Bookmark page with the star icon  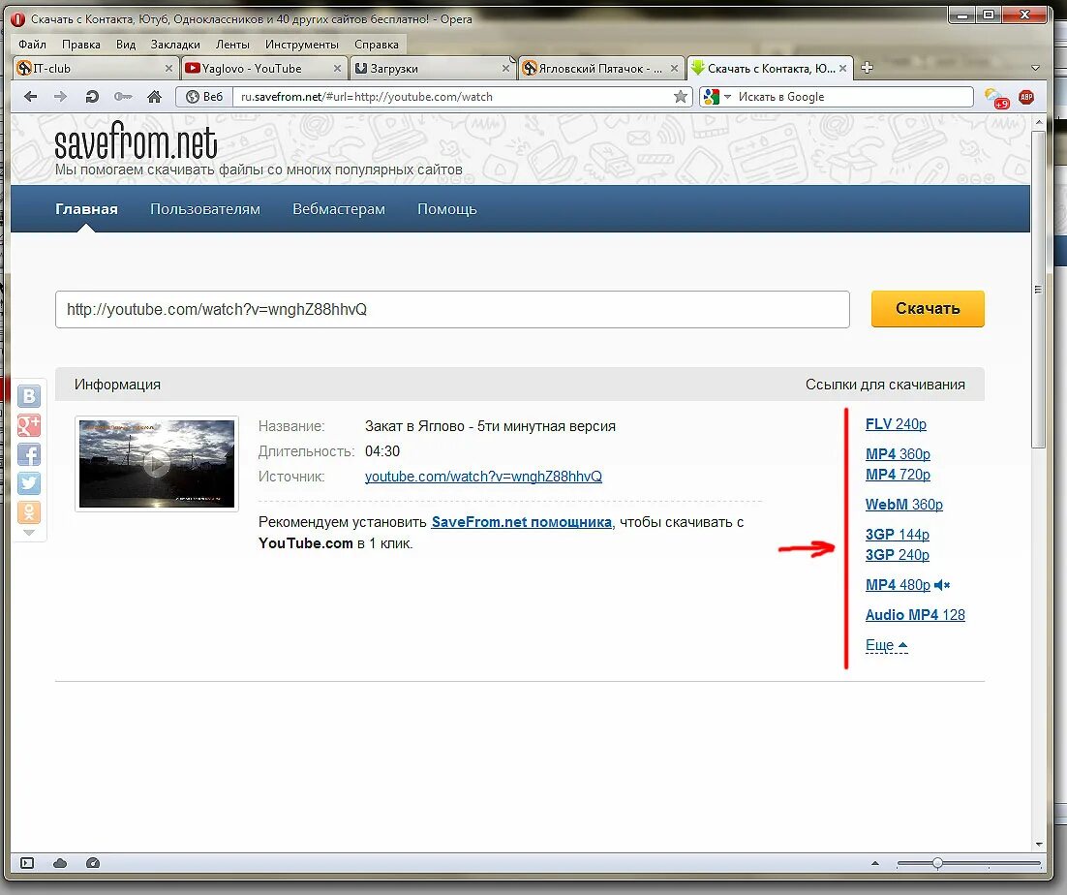(x=680, y=97)
